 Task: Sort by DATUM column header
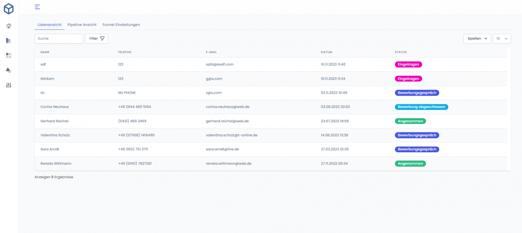[327, 52]
